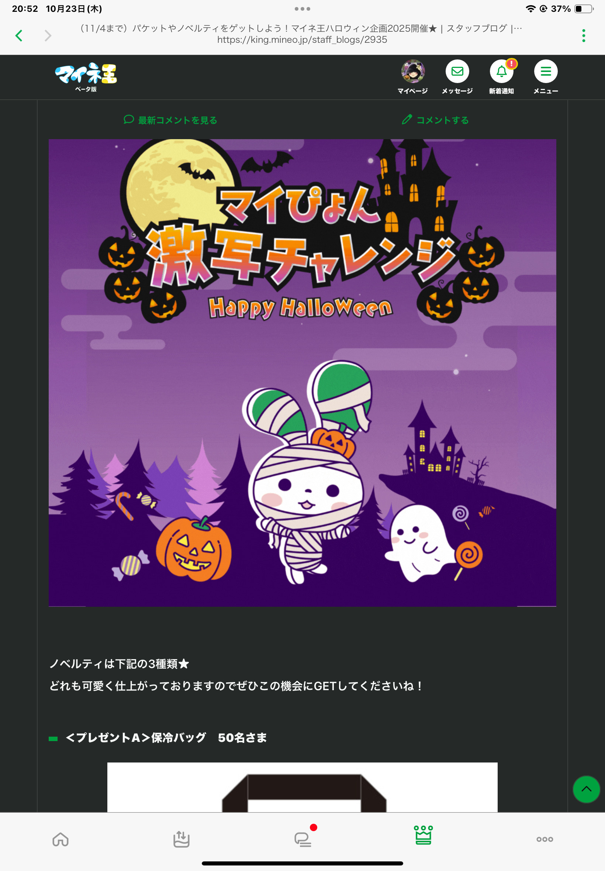Click the マイネ王 logo
605x871 pixels.
(x=86, y=77)
